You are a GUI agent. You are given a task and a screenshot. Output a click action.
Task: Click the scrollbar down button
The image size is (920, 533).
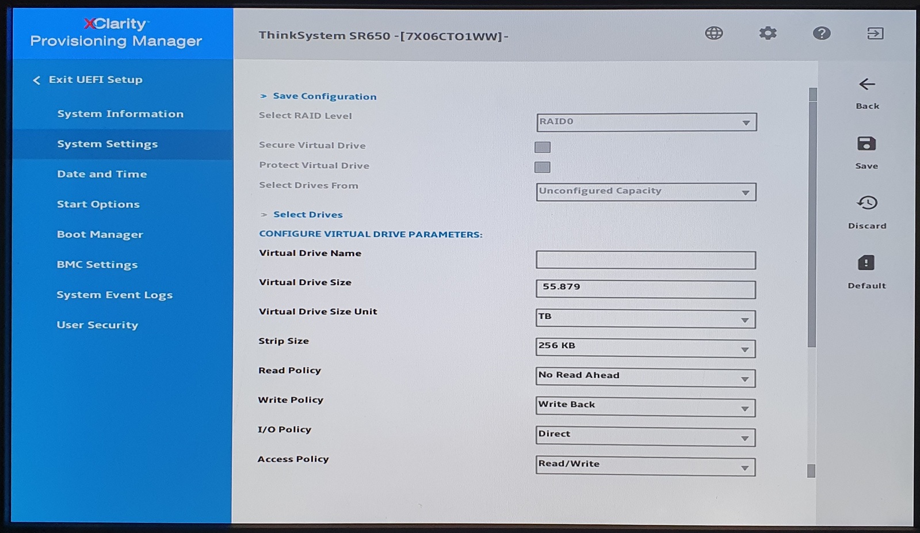[811, 471]
